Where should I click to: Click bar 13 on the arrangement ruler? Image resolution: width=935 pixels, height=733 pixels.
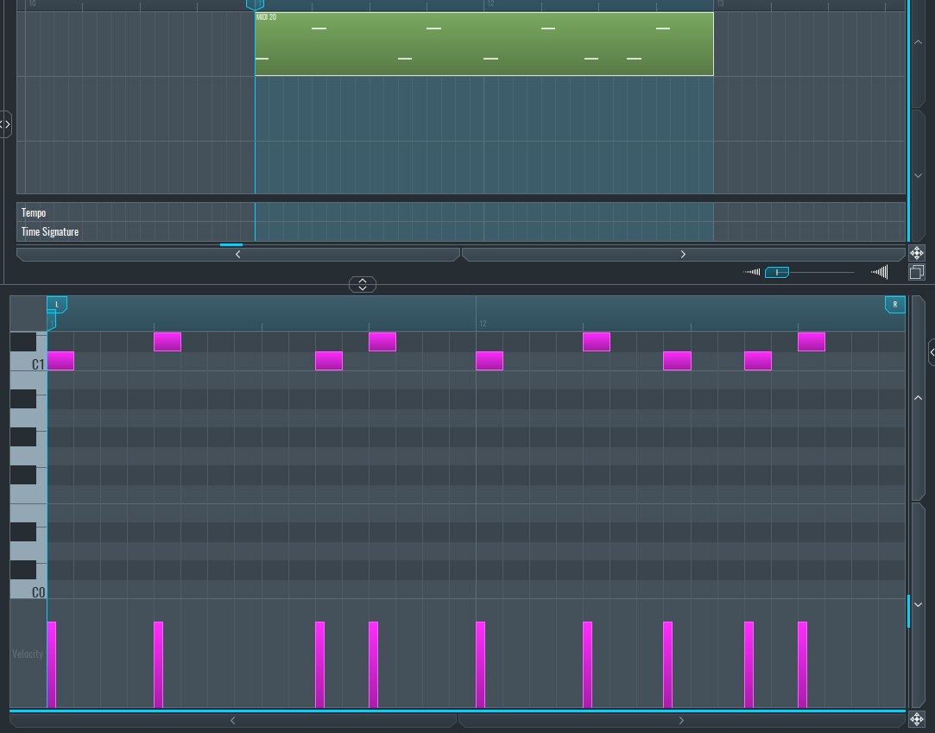pos(720,3)
